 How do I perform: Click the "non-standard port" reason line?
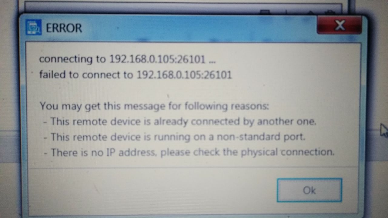click(174, 137)
